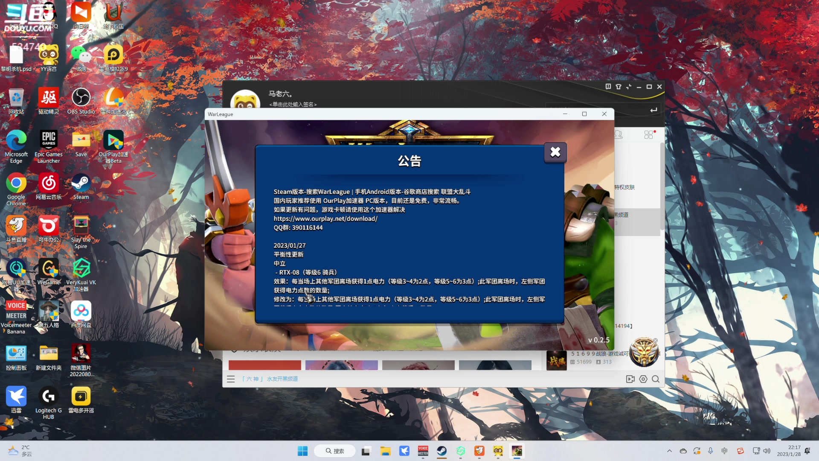This screenshot has width=819, height=461.
Task: Open Microsoft Edge desktop shortcut
Action: coord(16,147)
